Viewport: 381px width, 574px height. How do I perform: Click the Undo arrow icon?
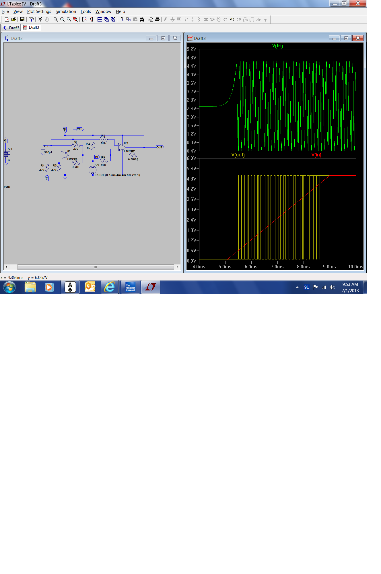[x=232, y=20]
